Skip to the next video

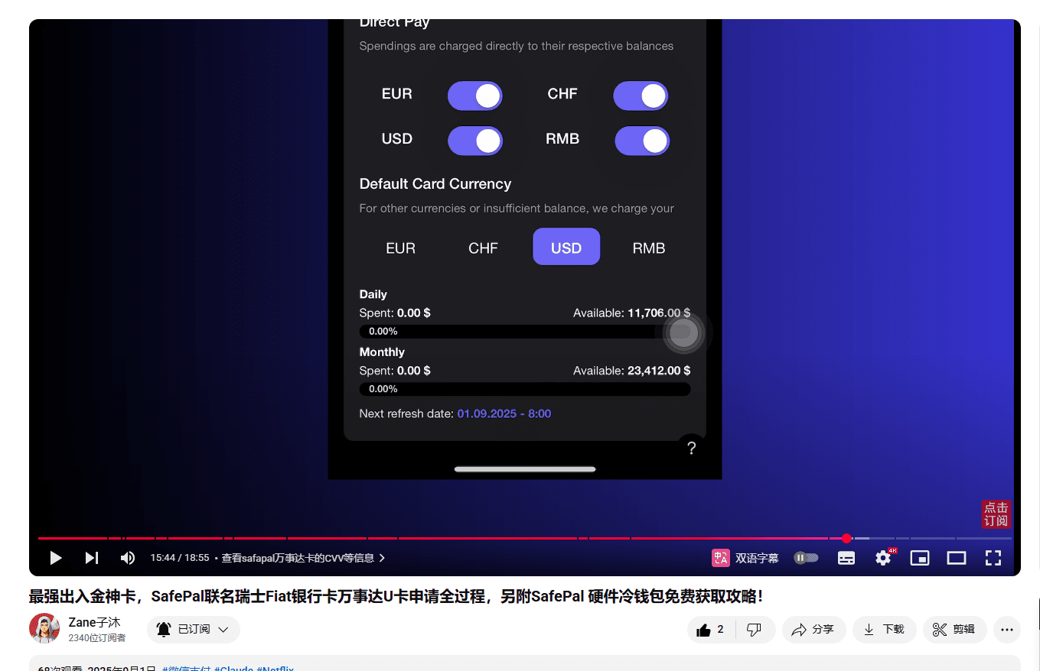(x=92, y=558)
